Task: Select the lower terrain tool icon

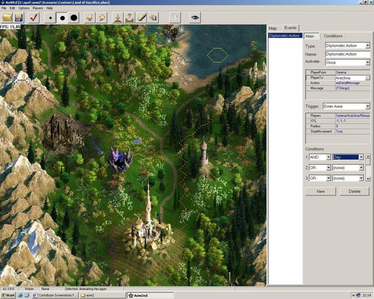Action: pyautogui.click(x=130, y=18)
